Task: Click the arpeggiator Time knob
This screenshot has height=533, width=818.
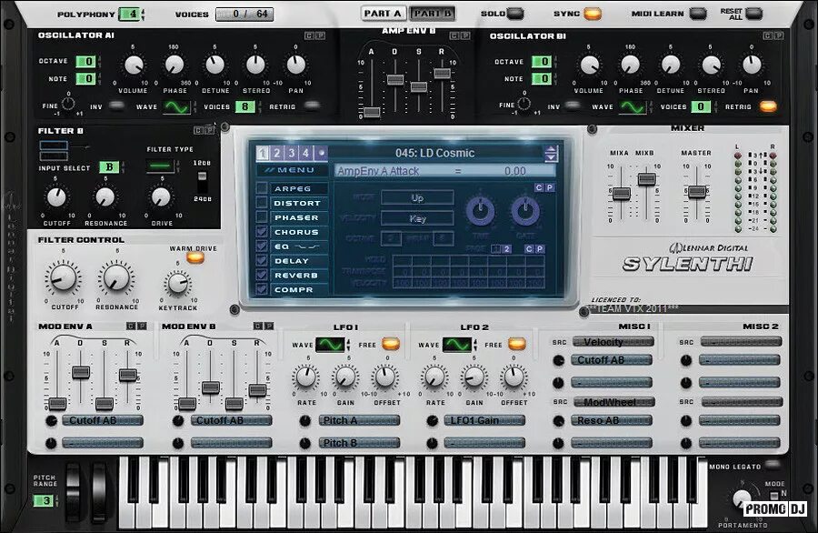Action: [x=480, y=211]
